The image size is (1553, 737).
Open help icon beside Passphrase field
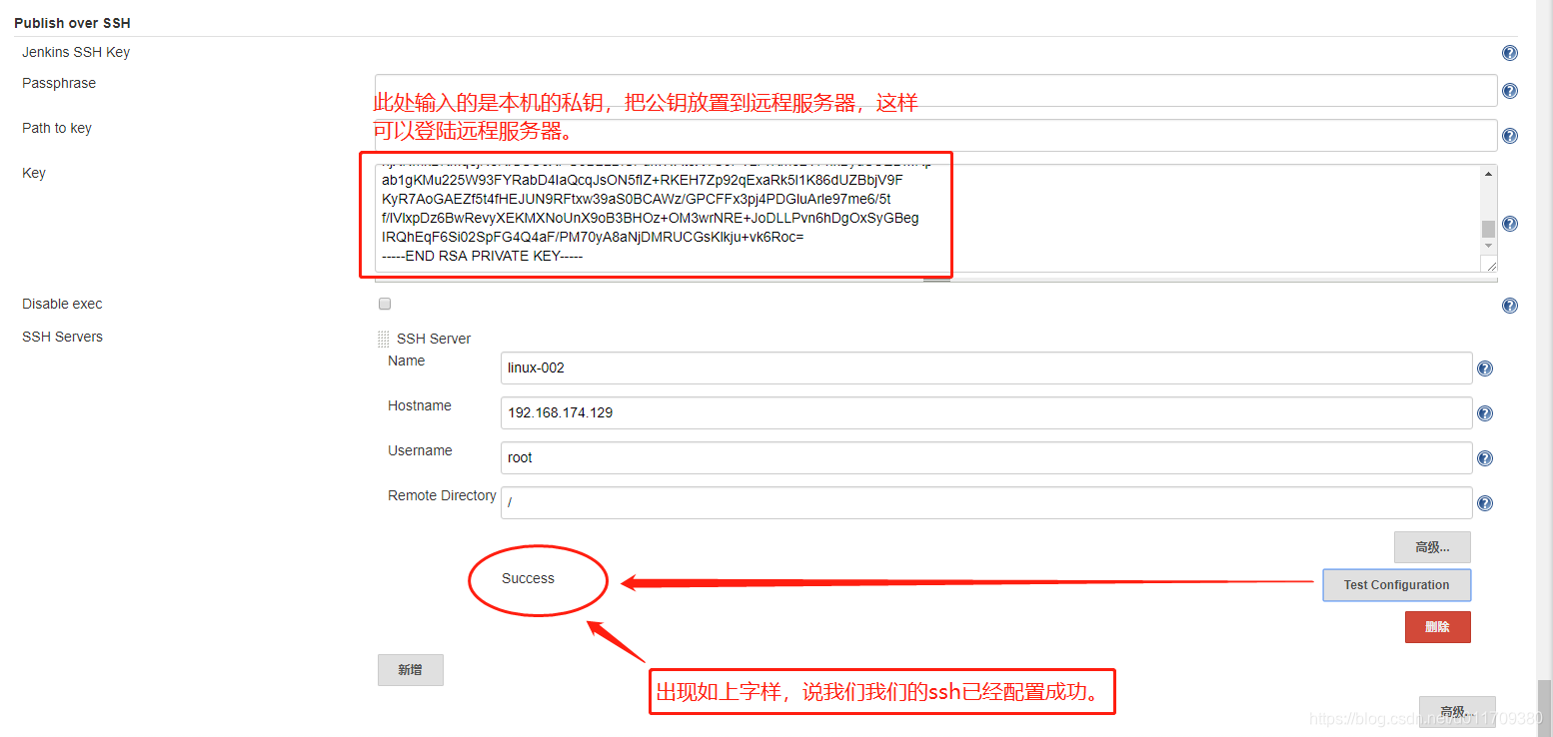1509,91
